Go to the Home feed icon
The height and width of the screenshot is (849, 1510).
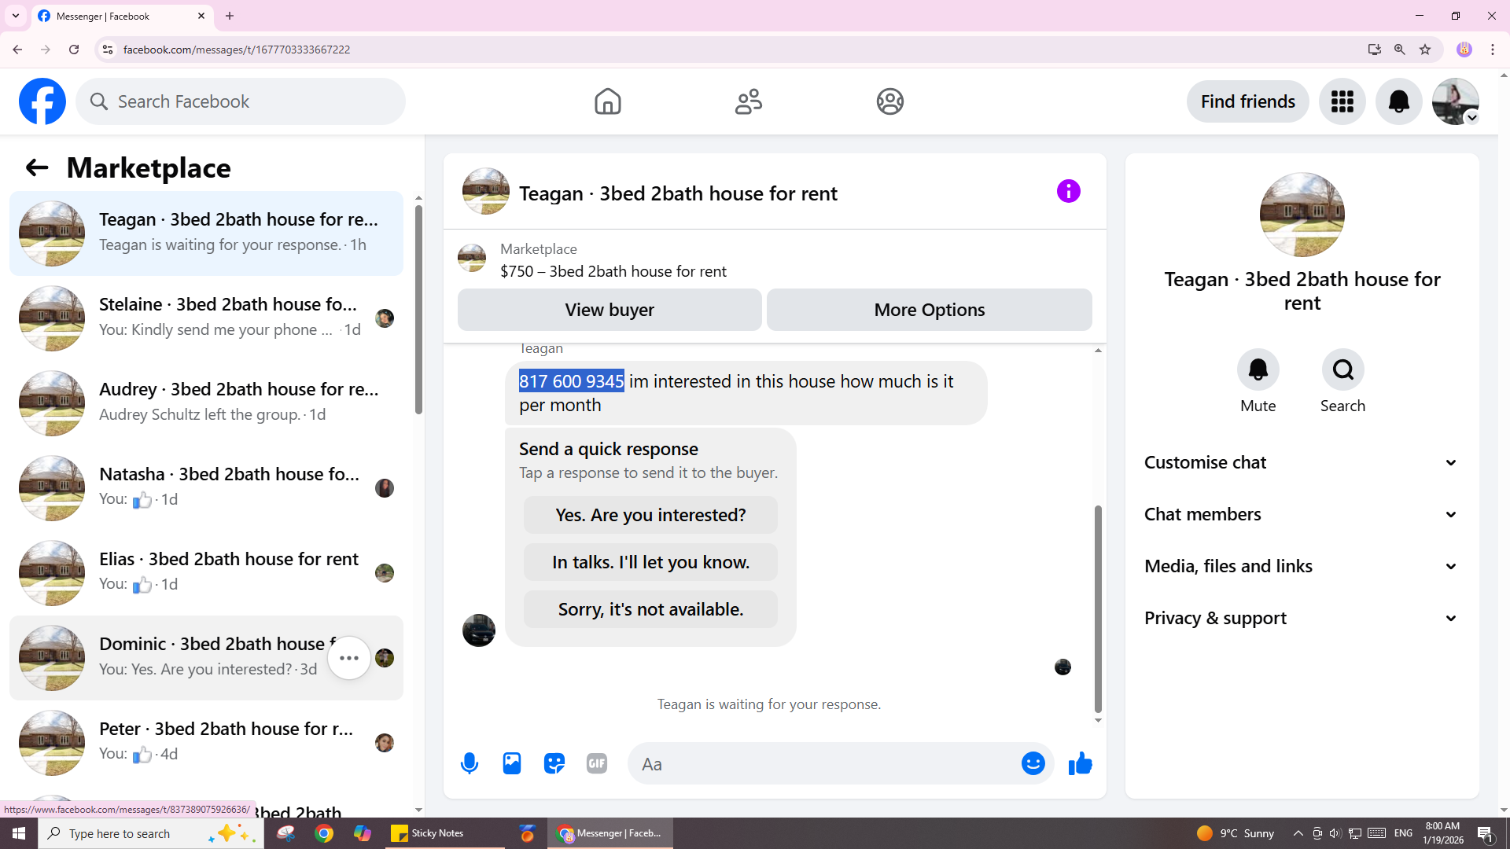click(607, 101)
